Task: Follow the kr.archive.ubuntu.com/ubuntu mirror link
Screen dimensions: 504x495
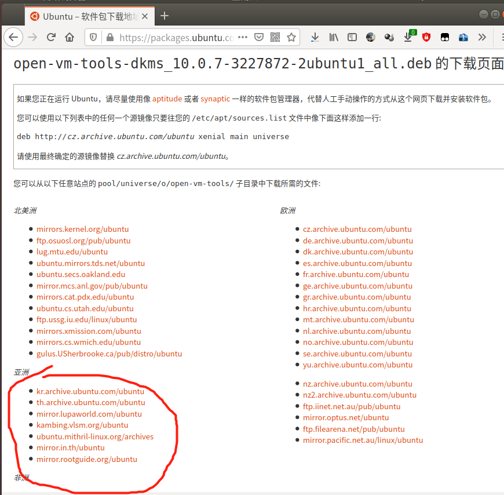Action: click(90, 391)
